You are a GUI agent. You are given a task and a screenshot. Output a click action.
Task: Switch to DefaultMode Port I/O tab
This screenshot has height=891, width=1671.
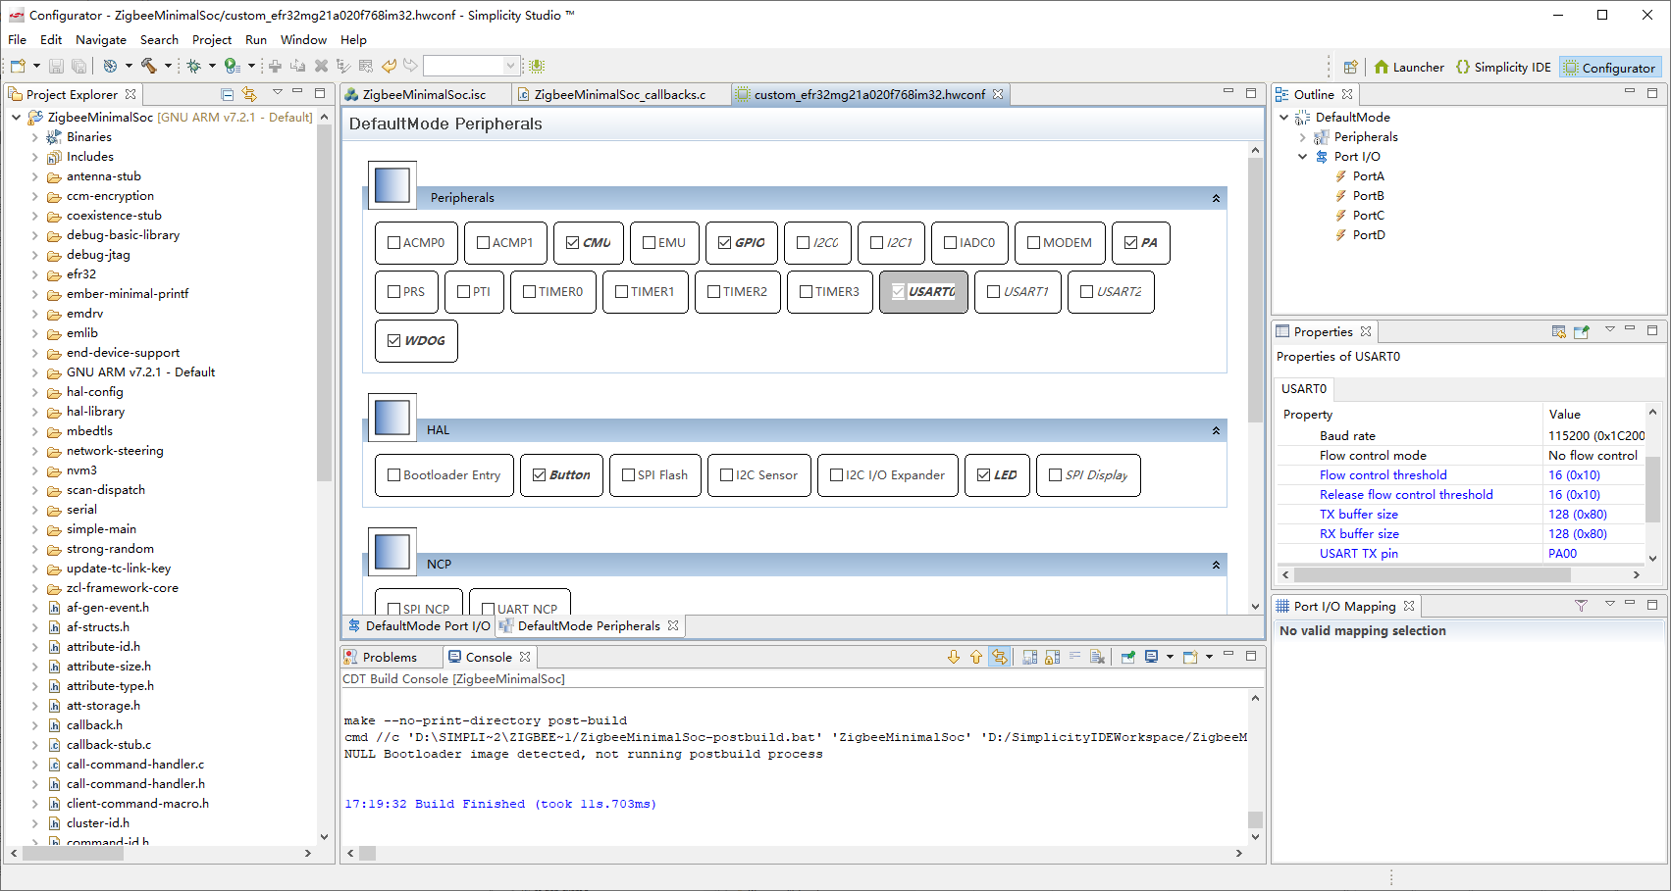[x=422, y=625]
